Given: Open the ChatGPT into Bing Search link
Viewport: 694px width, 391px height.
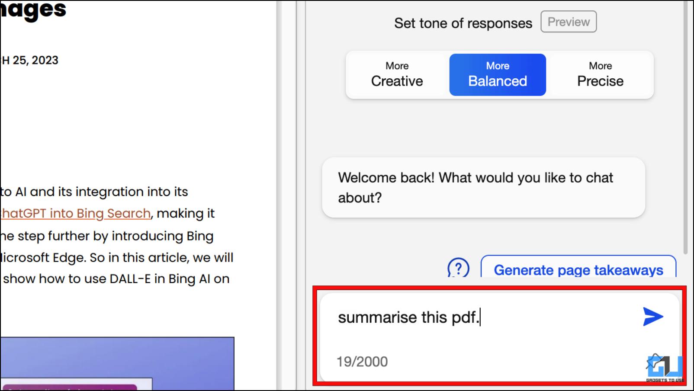Looking at the screenshot, I should (x=76, y=213).
